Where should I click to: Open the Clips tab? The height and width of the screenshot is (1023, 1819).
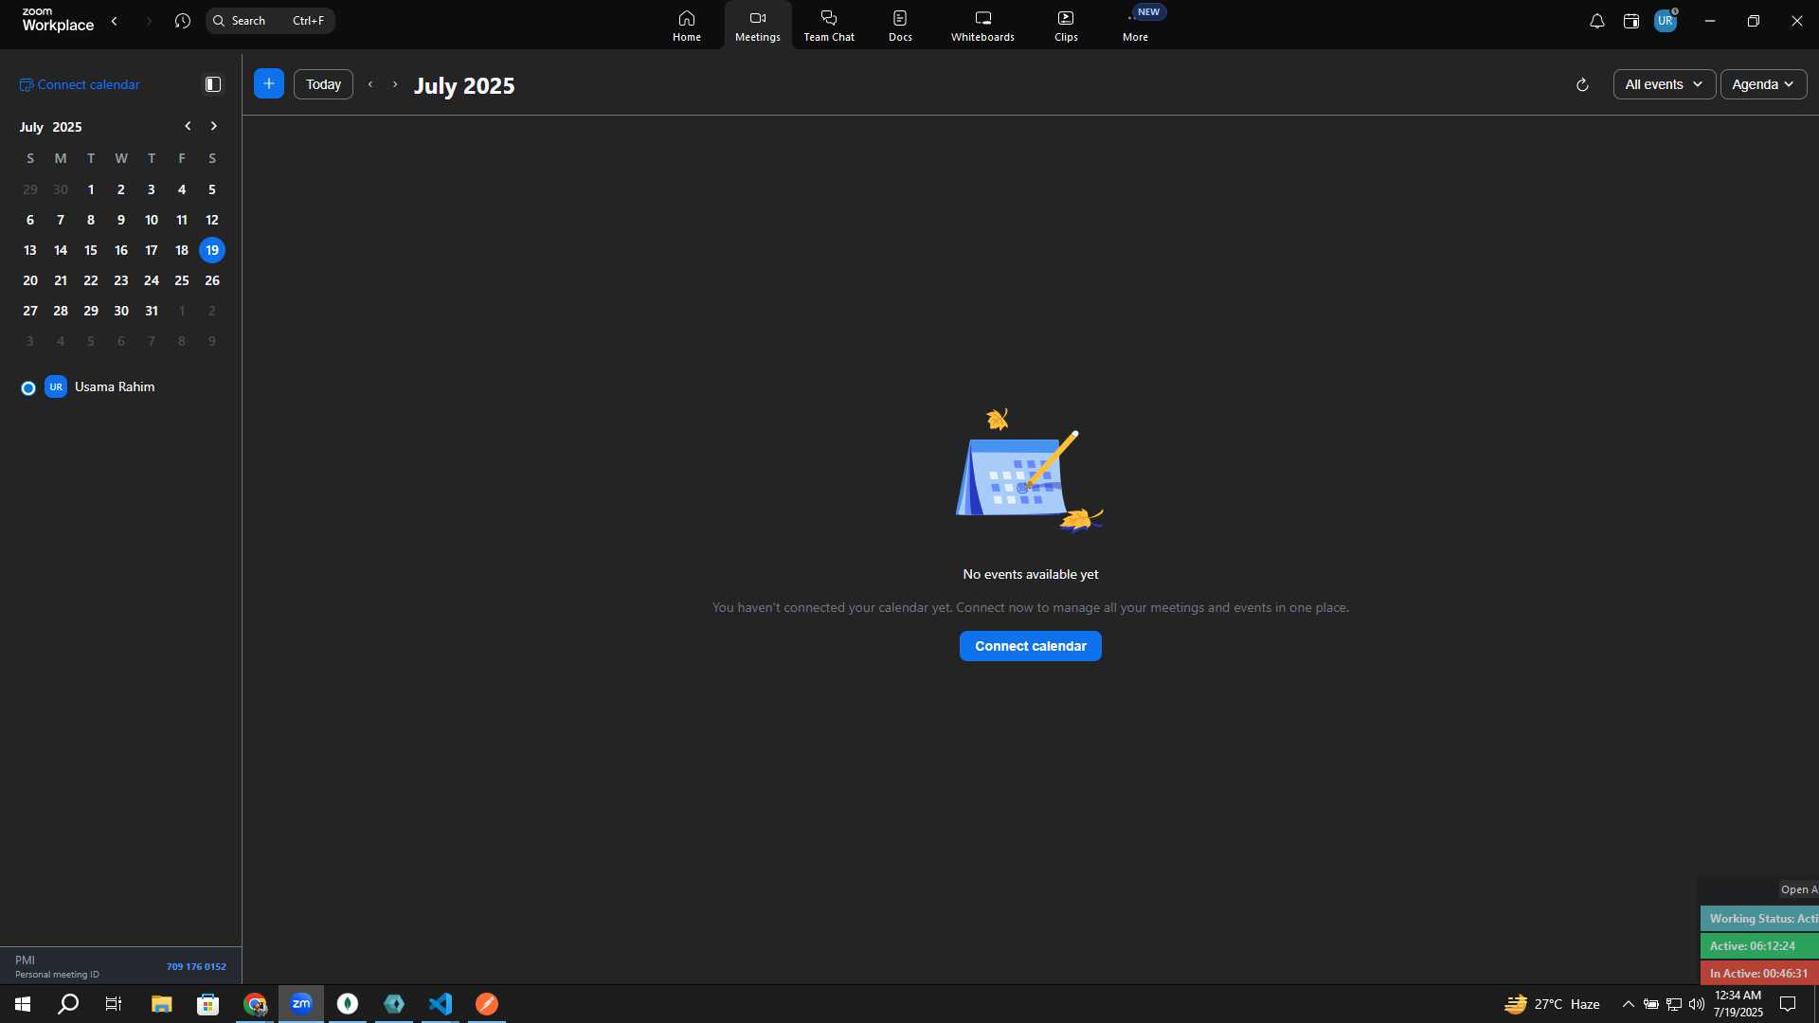click(x=1066, y=26)
